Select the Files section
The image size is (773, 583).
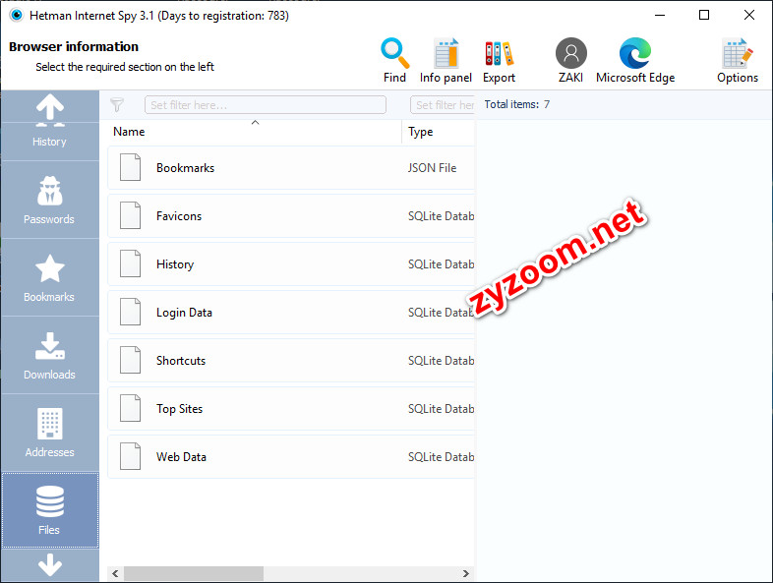point(49,510)
